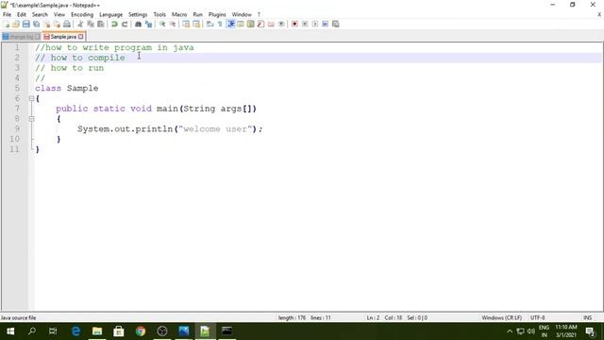Close the Sample.java tab
Viewport: 604px width, 340px height.
click(x=81, y=37)
